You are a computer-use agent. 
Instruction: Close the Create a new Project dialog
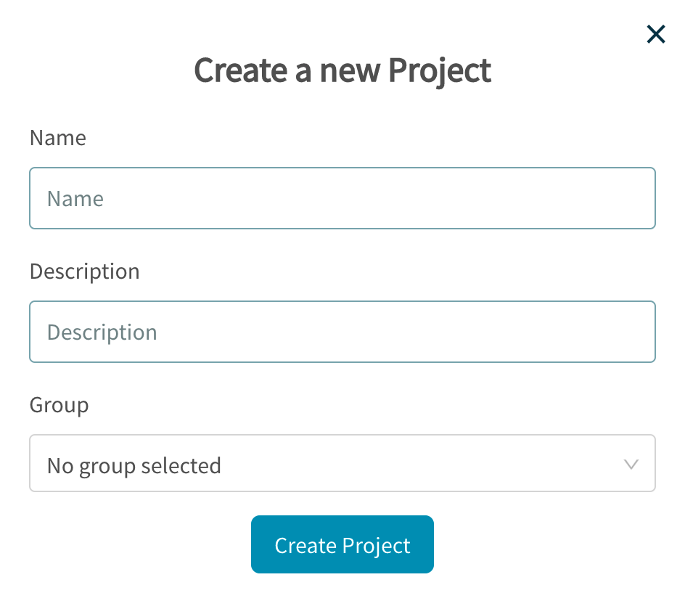[655, 34]
